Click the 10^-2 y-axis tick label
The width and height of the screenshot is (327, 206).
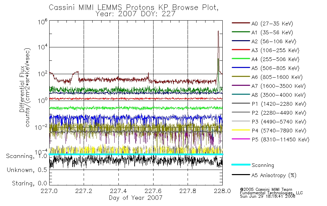click(41, 127)
